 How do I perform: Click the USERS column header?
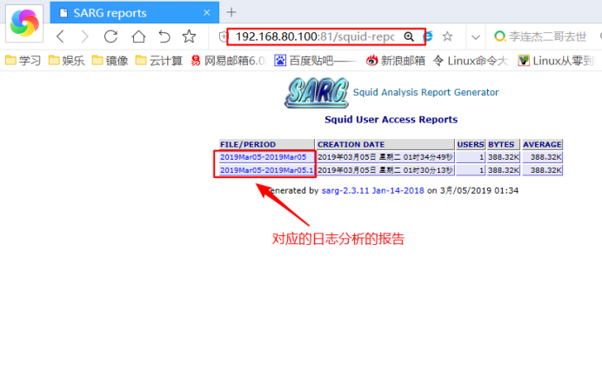coord(471,144)
